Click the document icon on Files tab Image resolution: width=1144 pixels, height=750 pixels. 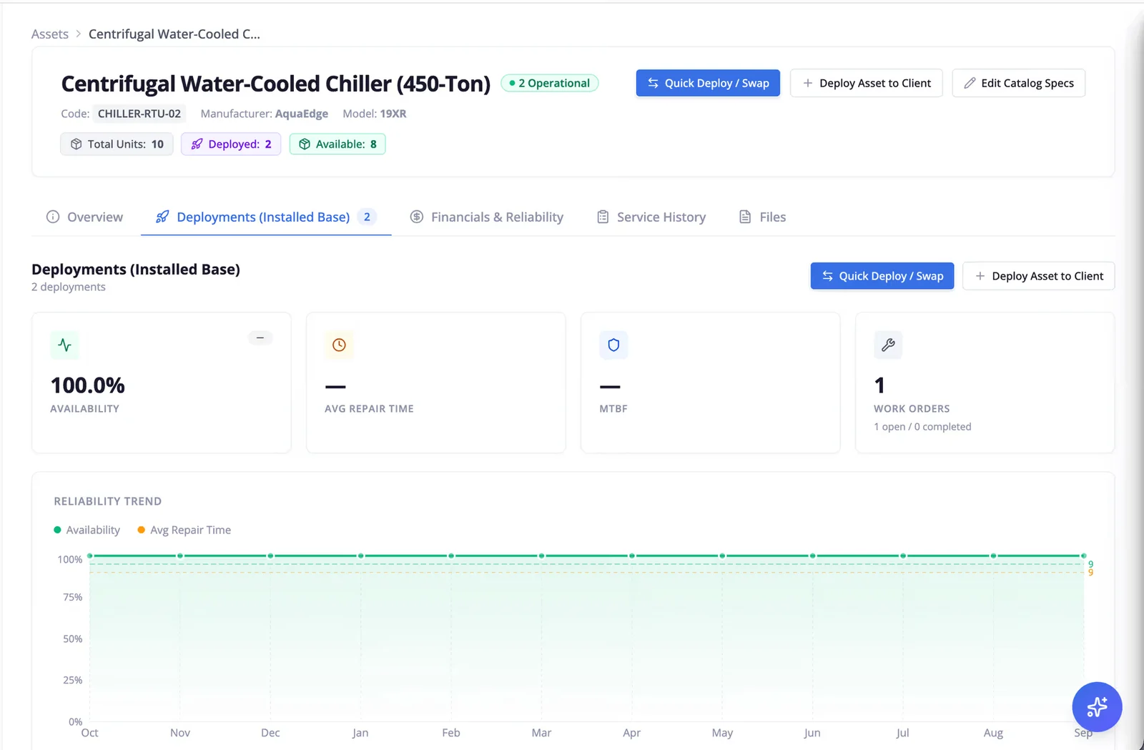pyautogui.click(x=745, y=217)
